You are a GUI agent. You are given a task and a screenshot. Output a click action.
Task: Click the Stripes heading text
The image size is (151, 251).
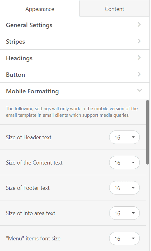pos(16,42)
